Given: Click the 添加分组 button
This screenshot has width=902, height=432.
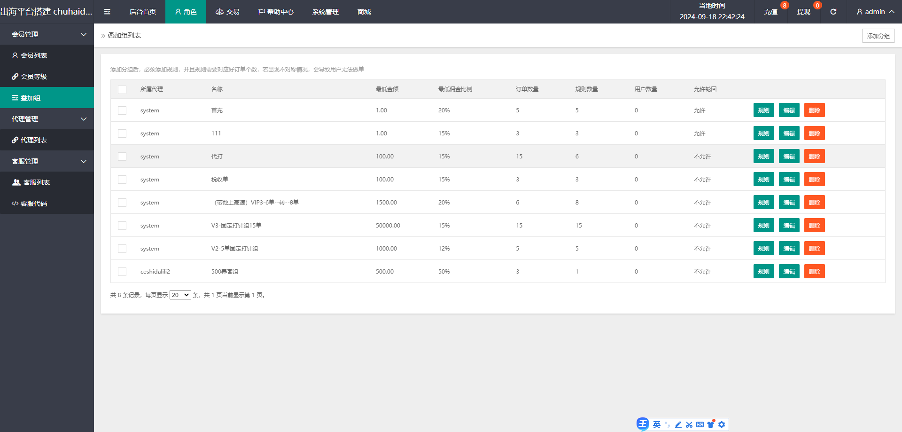Looking at the screenshot, I should click(x=878, y=36).
